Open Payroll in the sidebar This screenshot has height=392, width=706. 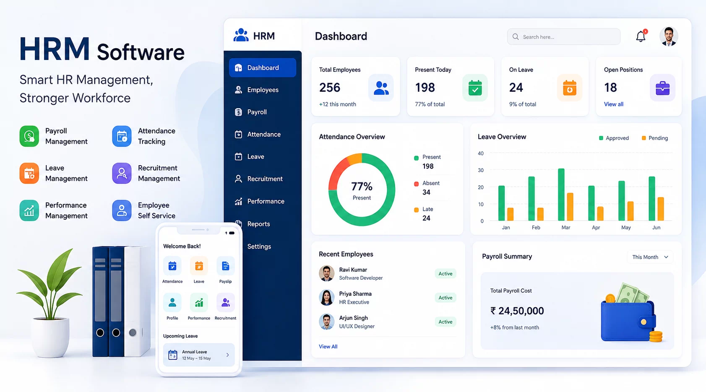[263, 112]
